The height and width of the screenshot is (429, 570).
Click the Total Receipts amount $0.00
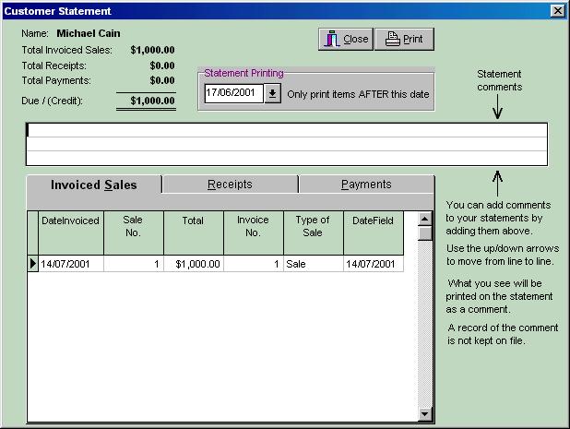[162, 66]
